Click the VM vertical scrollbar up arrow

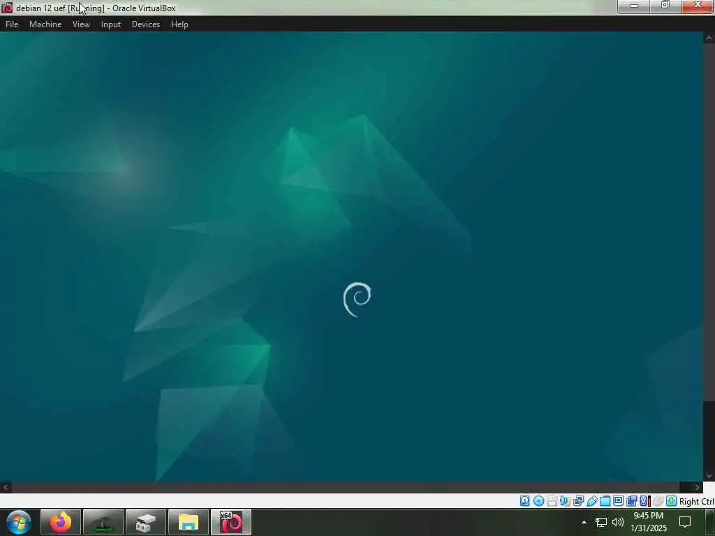point(709,38)
